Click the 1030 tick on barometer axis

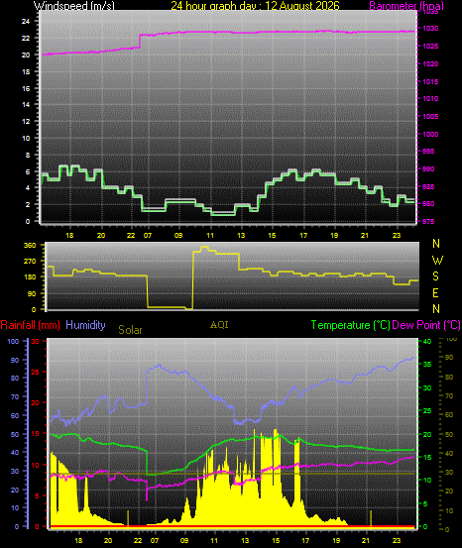tap(430, 29)
